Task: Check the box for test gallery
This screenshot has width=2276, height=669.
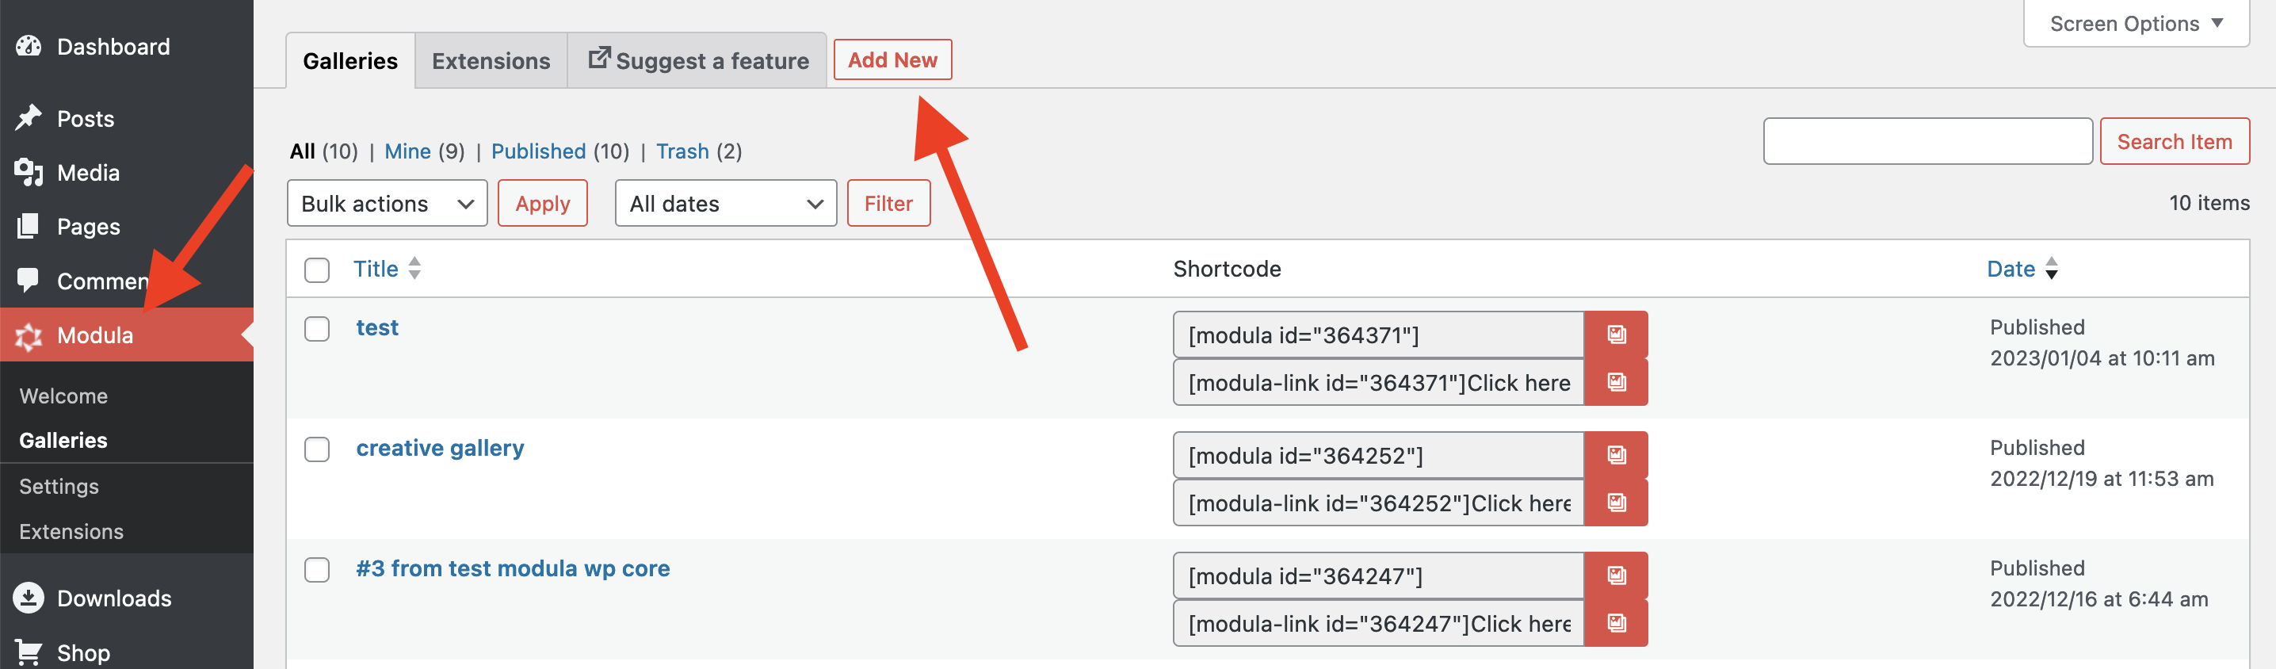Action: tap(316, 329)
